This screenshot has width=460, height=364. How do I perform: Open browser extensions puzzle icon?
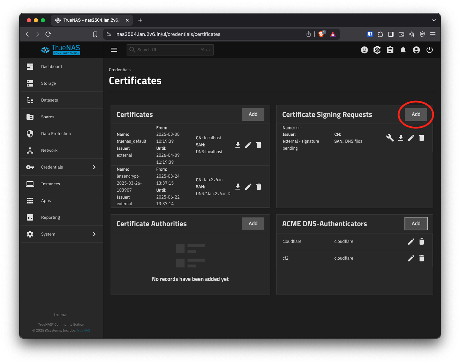click(380, 34)
